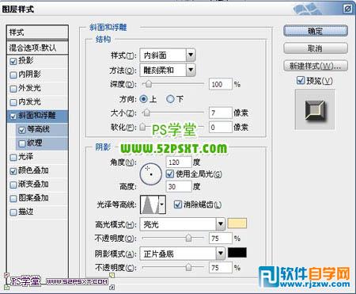Click the shadow opacity field showing 75
356x294 pixels.
(x=221, y=268)
